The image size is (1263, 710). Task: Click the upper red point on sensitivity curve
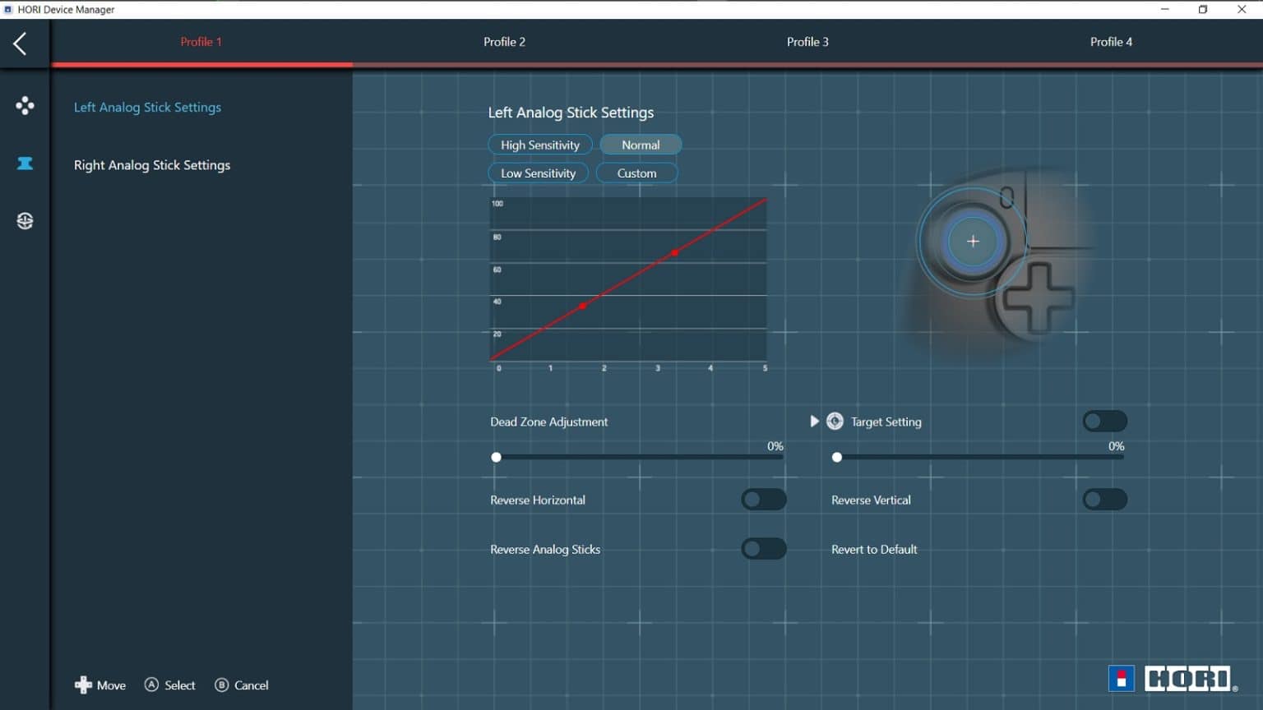click(675, 252)
